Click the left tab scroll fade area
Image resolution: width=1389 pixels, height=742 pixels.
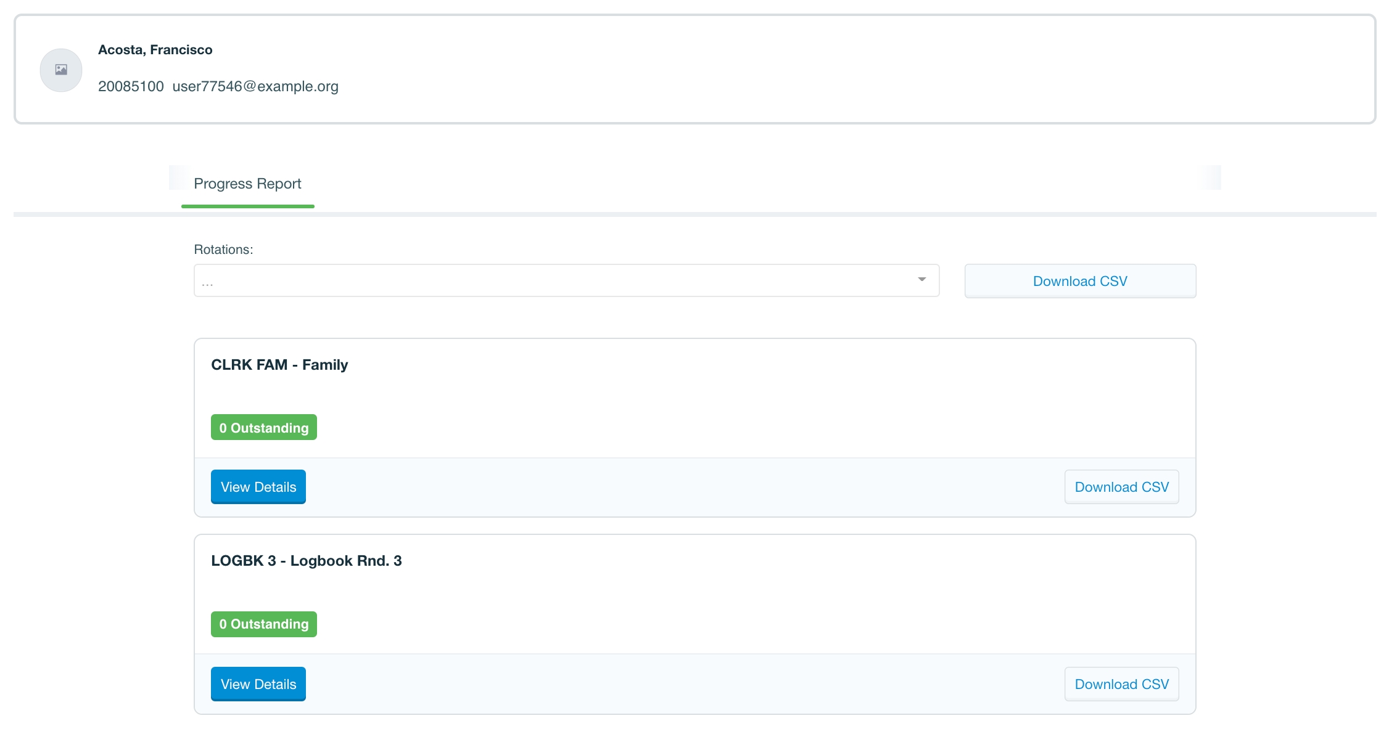click(x=179, y=177)
